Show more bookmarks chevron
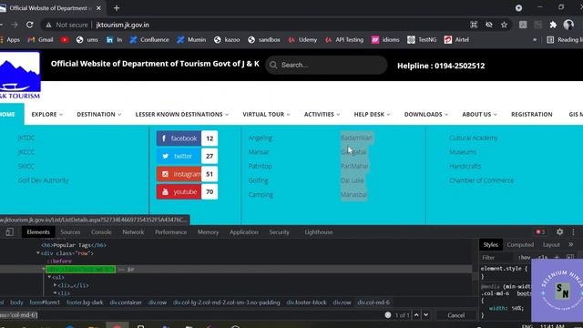583x328 pixels. point(535,40)
